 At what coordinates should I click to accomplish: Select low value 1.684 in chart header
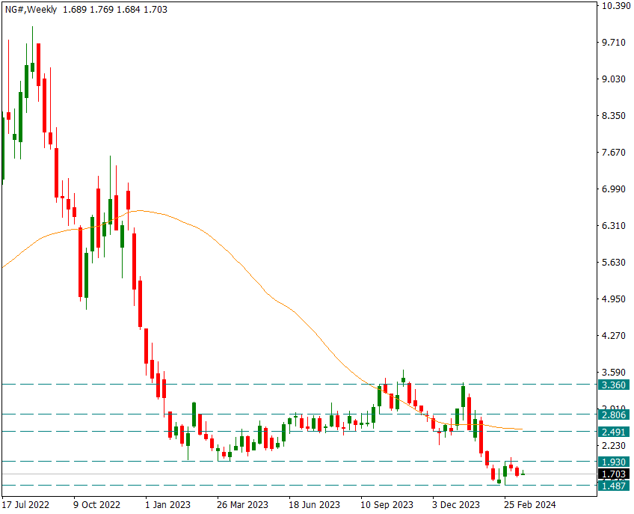point(129,9)
